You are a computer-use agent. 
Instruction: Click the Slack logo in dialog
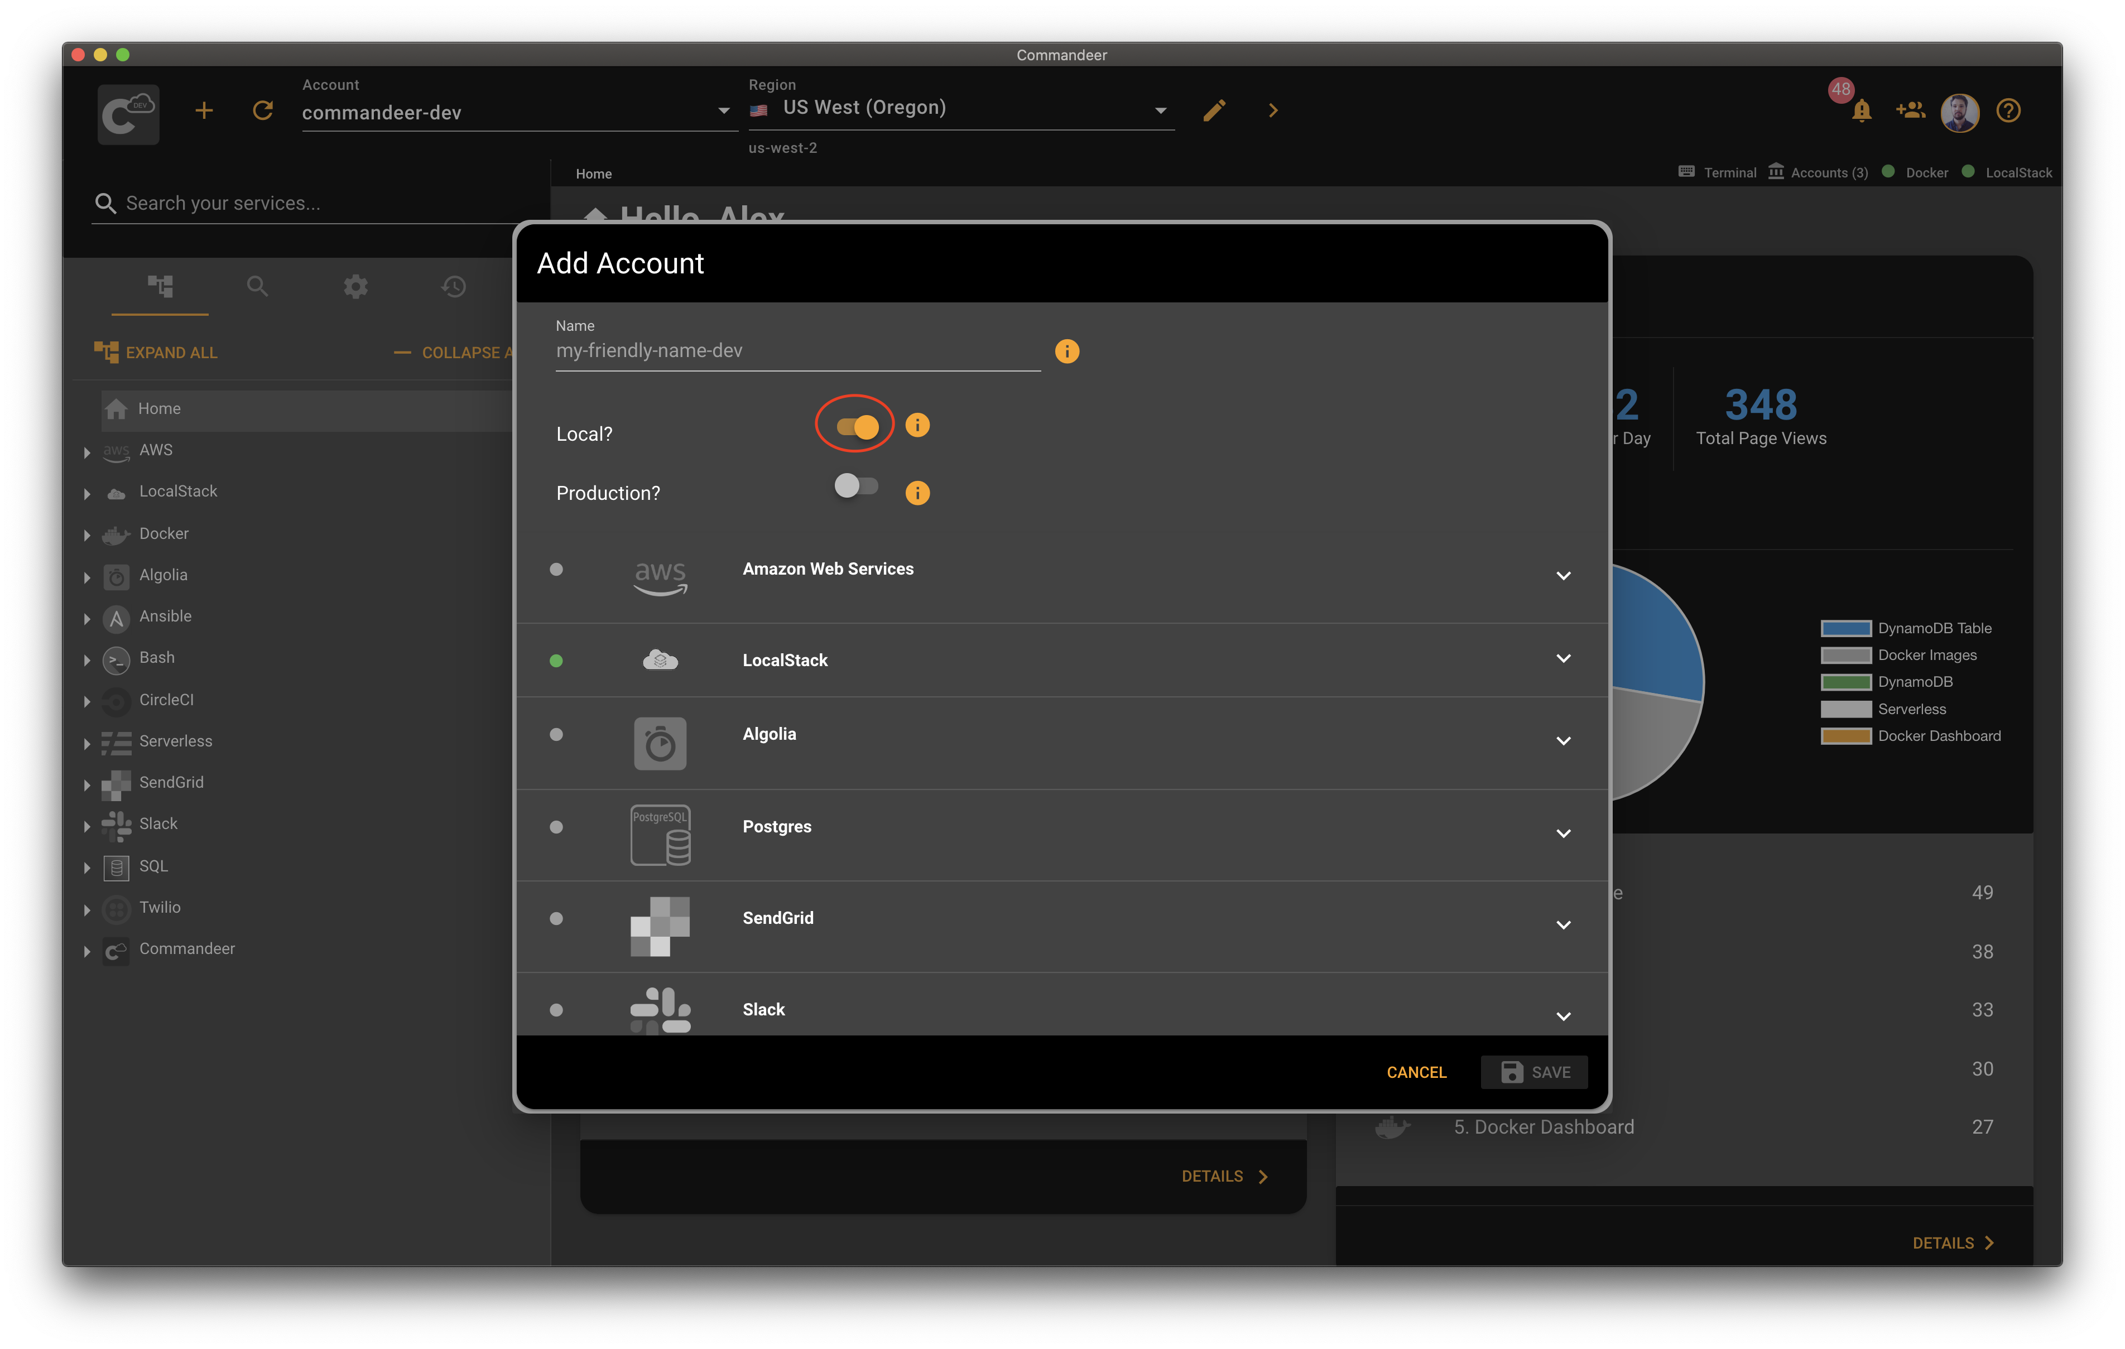pos(660,1010)
